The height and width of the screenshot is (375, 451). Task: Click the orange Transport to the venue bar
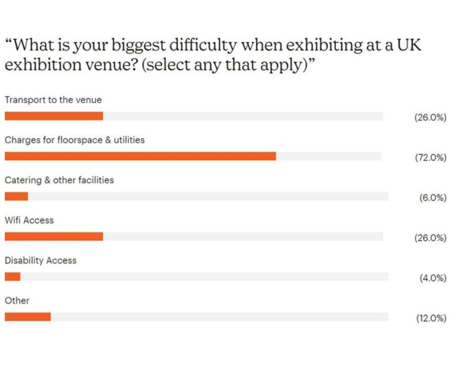54,116
